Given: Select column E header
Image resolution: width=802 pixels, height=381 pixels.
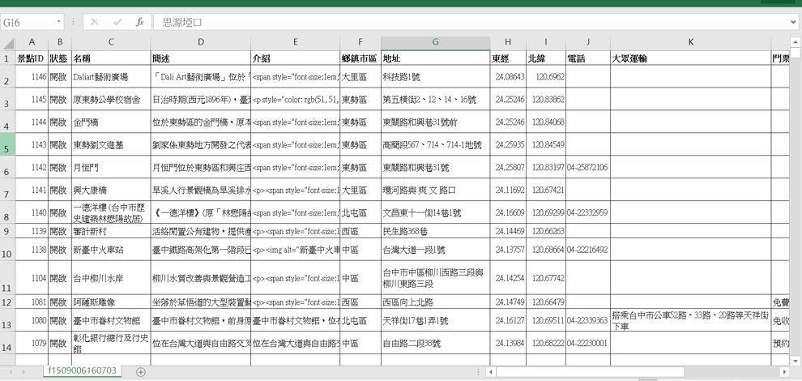Looking at the screenshot, I should (x=295, y=42).
